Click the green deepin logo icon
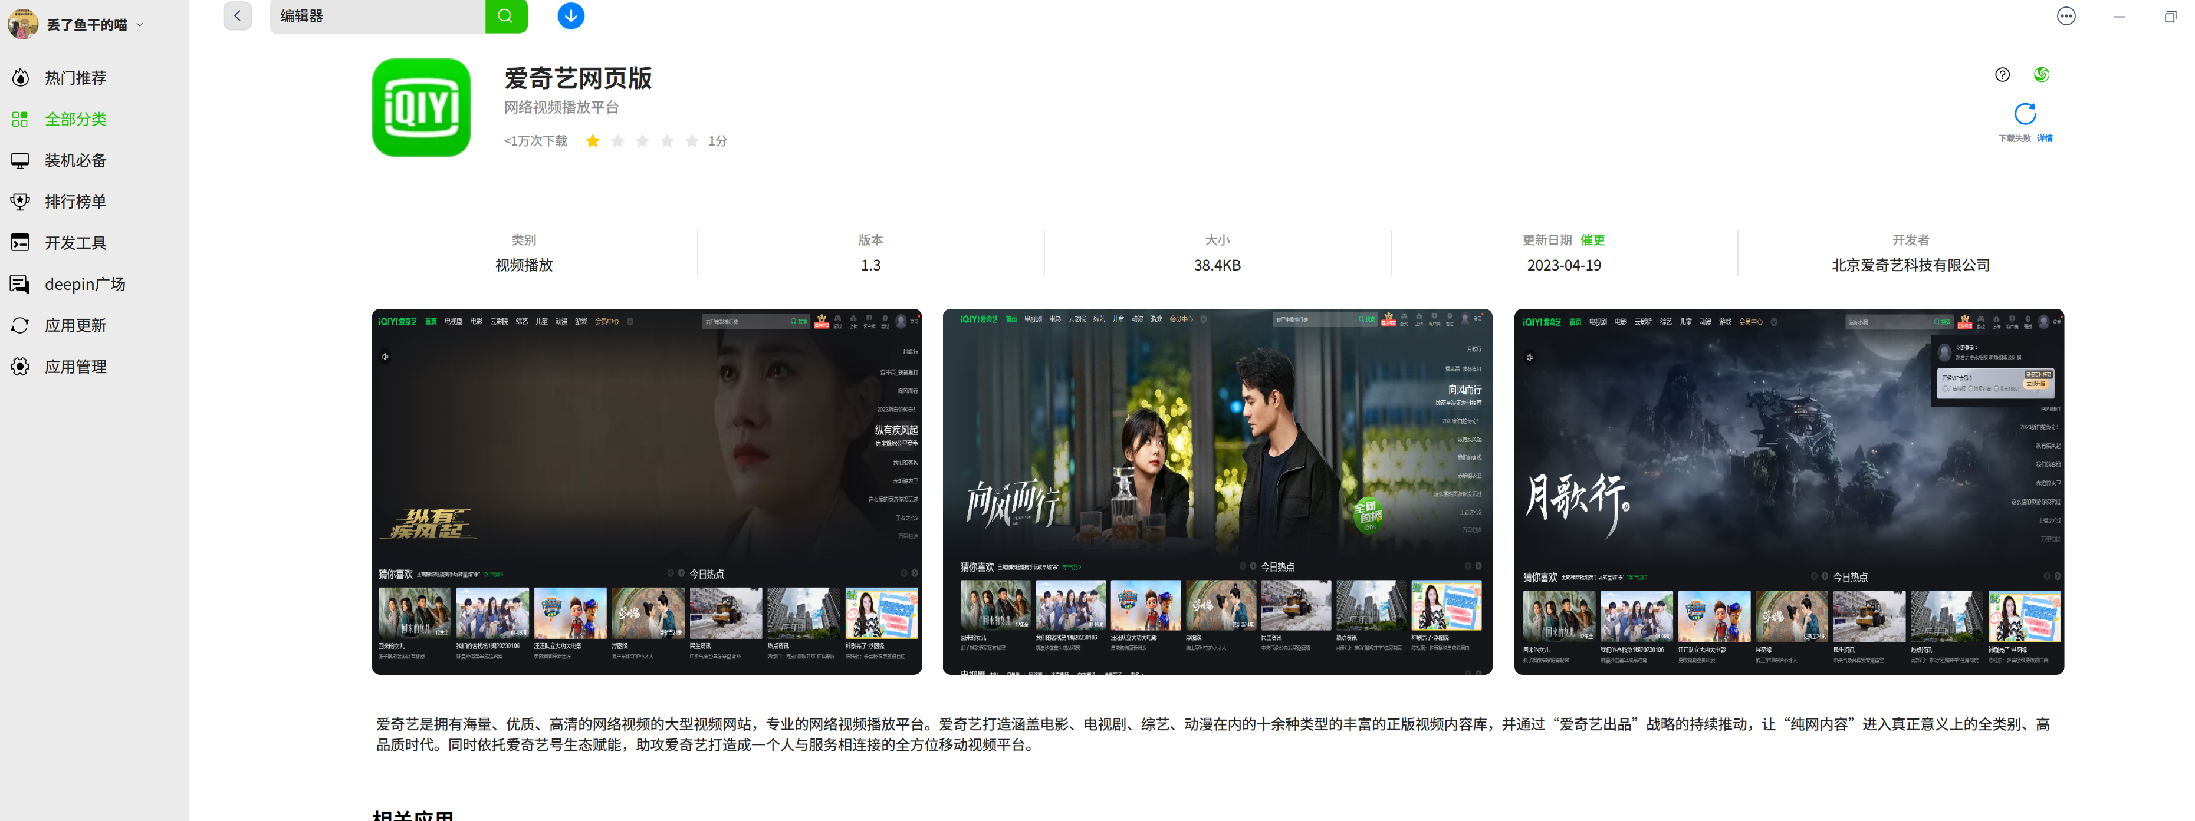This screenshot has height=821, width=2195. [x=2042, y=75]
